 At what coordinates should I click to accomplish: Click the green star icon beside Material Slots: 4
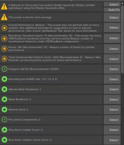point(4,109)
